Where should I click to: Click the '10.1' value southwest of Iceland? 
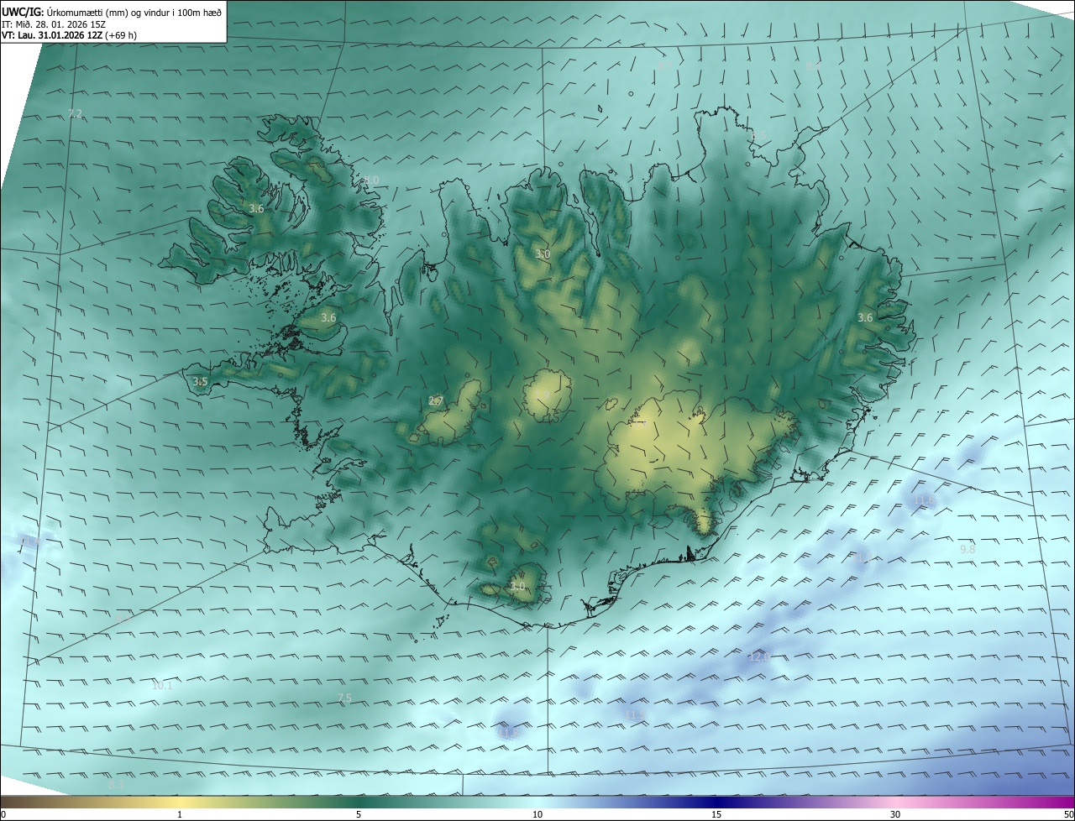162,685
